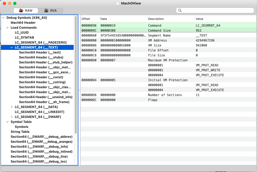Click the Initial VM Protection row
Screen dimensions: 257x172
tap(168, 80)
